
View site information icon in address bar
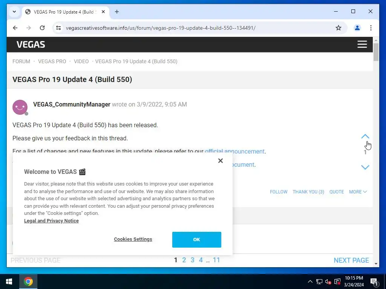point(58,28)
